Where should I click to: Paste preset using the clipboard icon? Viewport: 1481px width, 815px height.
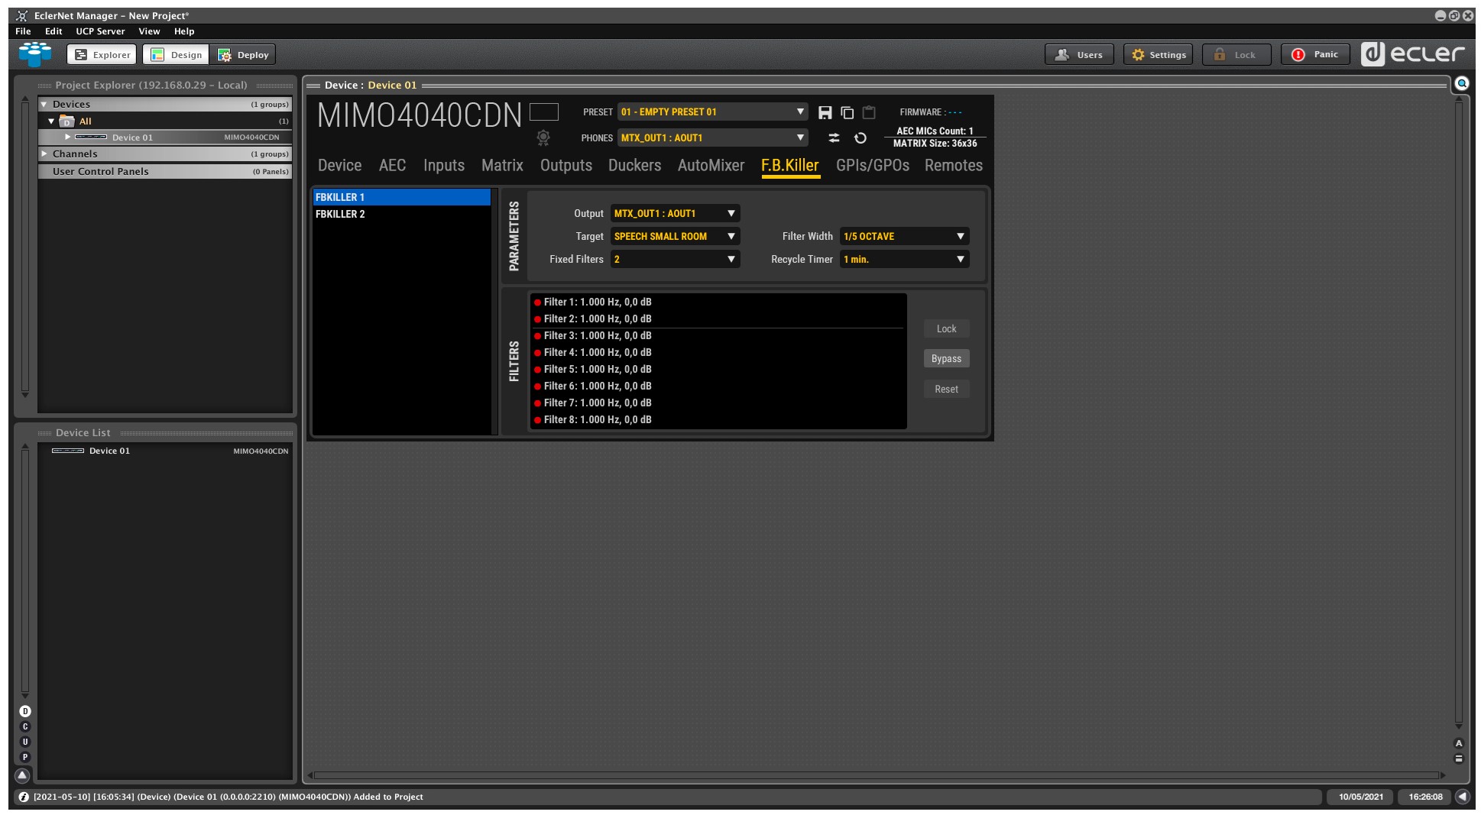(869, 112)
